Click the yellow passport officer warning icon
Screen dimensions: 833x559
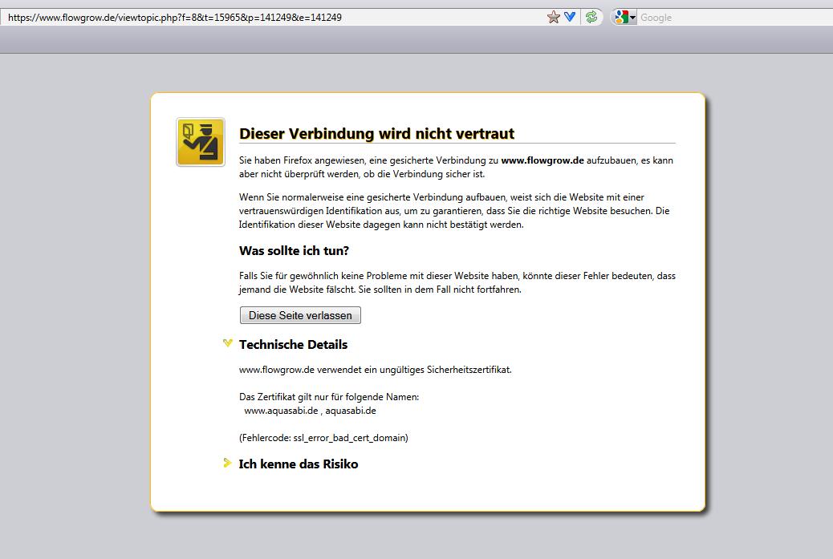[x=201, y=142]
